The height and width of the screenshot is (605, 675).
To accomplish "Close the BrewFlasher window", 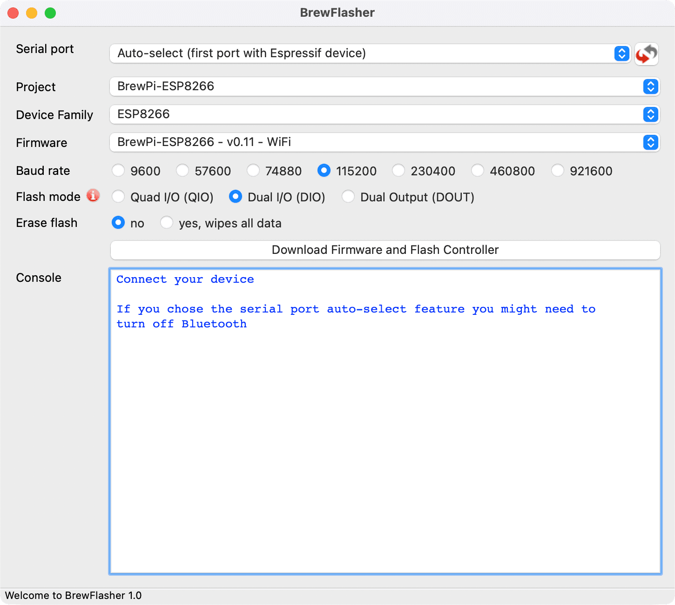I will tap(13, 13).
